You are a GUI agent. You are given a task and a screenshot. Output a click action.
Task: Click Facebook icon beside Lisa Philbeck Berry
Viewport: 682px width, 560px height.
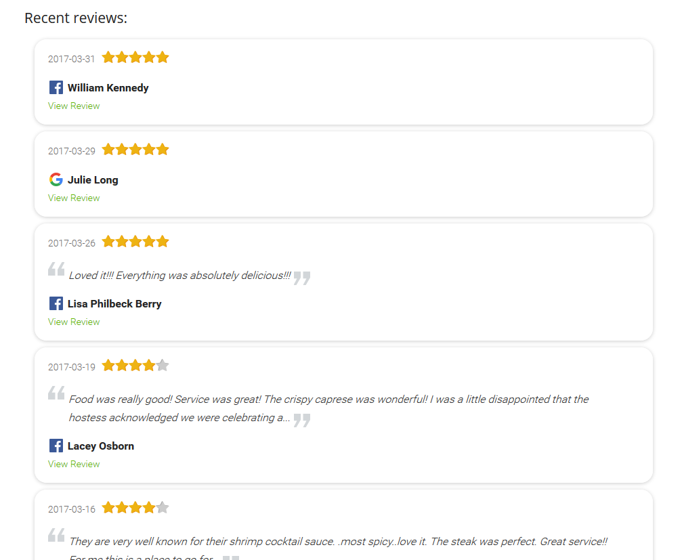pos(56,303)
